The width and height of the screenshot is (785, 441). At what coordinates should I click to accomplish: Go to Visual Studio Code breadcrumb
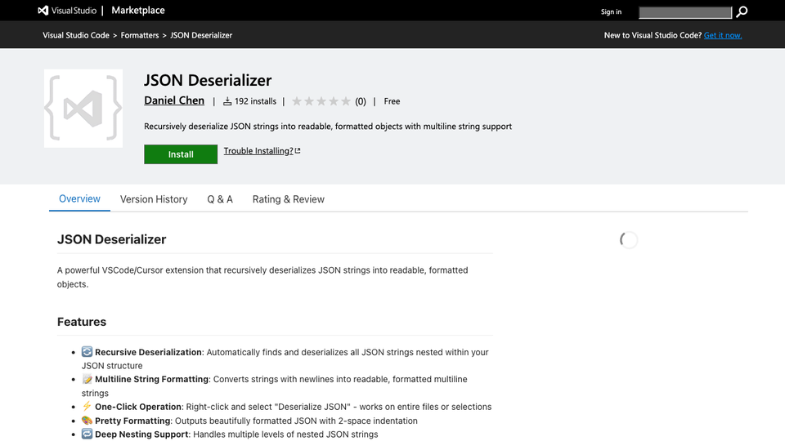75,35
